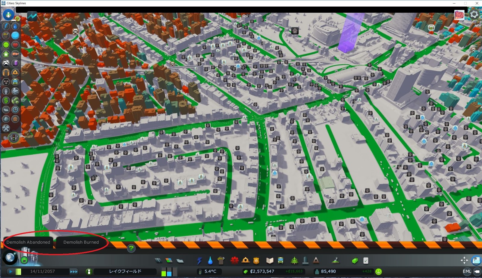Open the Maintenance wrench info view
Image resolution: width=482 pixels, height=278 pixels.
[6, 128]
